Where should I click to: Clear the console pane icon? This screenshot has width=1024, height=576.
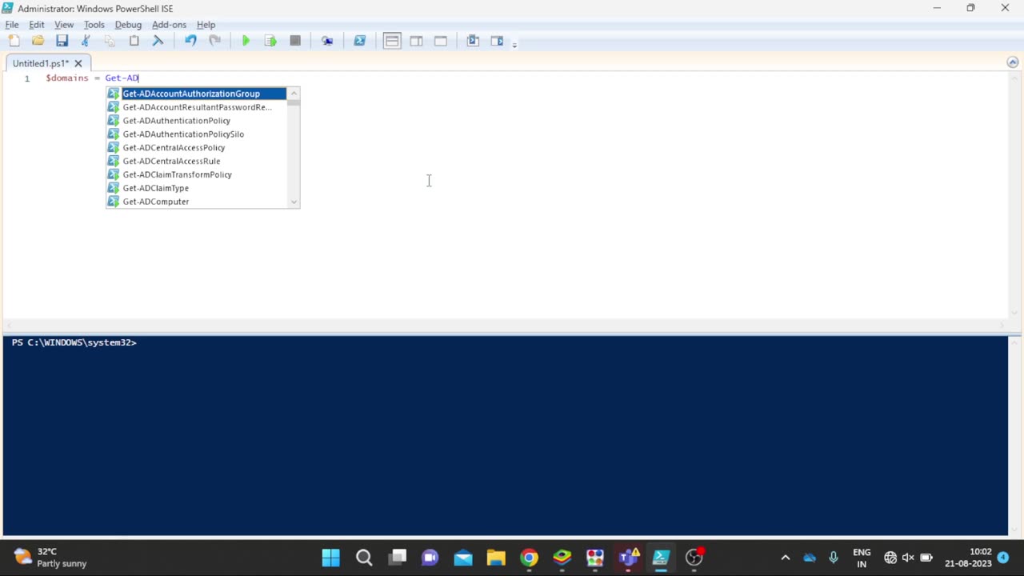click(158, 41)
